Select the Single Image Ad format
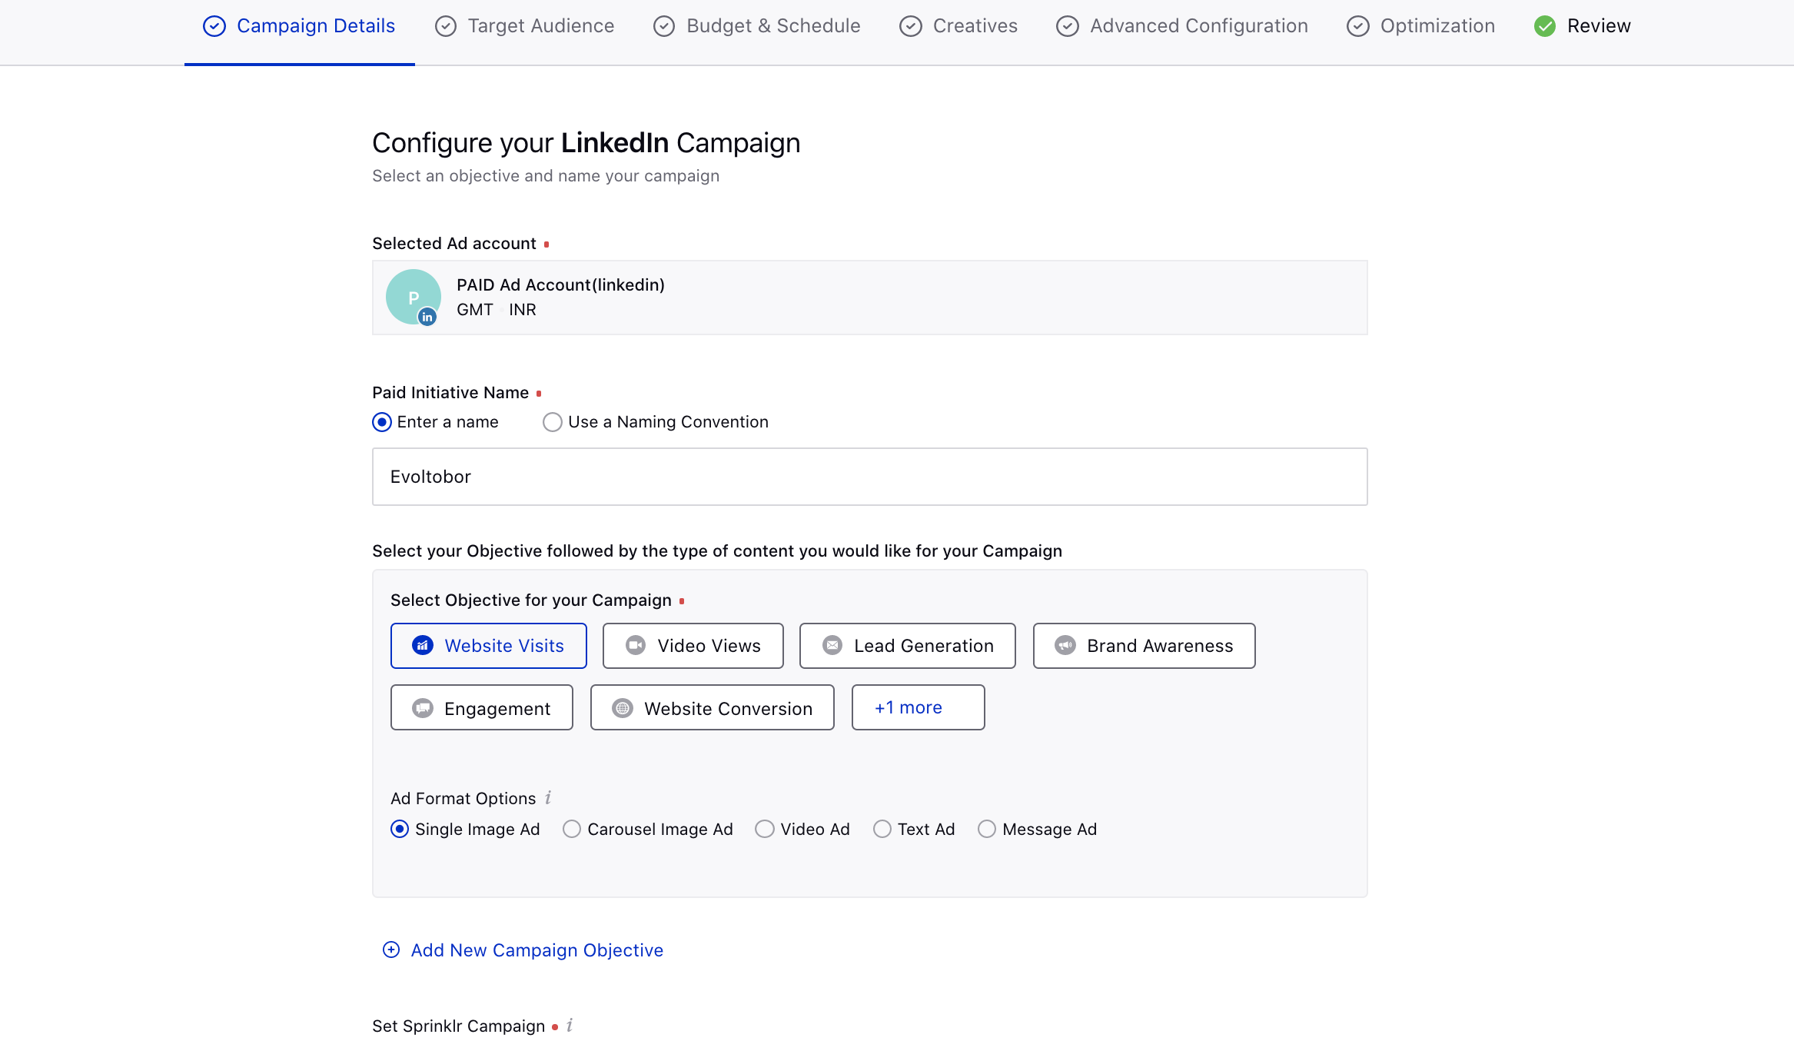Image resolution: width=1794 pixels, height=1041 pixels. pyautogui.click(x=400, y=829)
